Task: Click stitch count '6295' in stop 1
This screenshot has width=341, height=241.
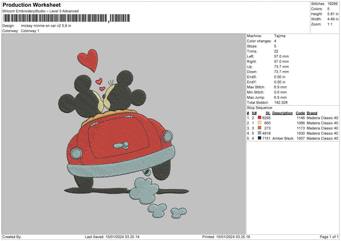Action: pos(267,118)
